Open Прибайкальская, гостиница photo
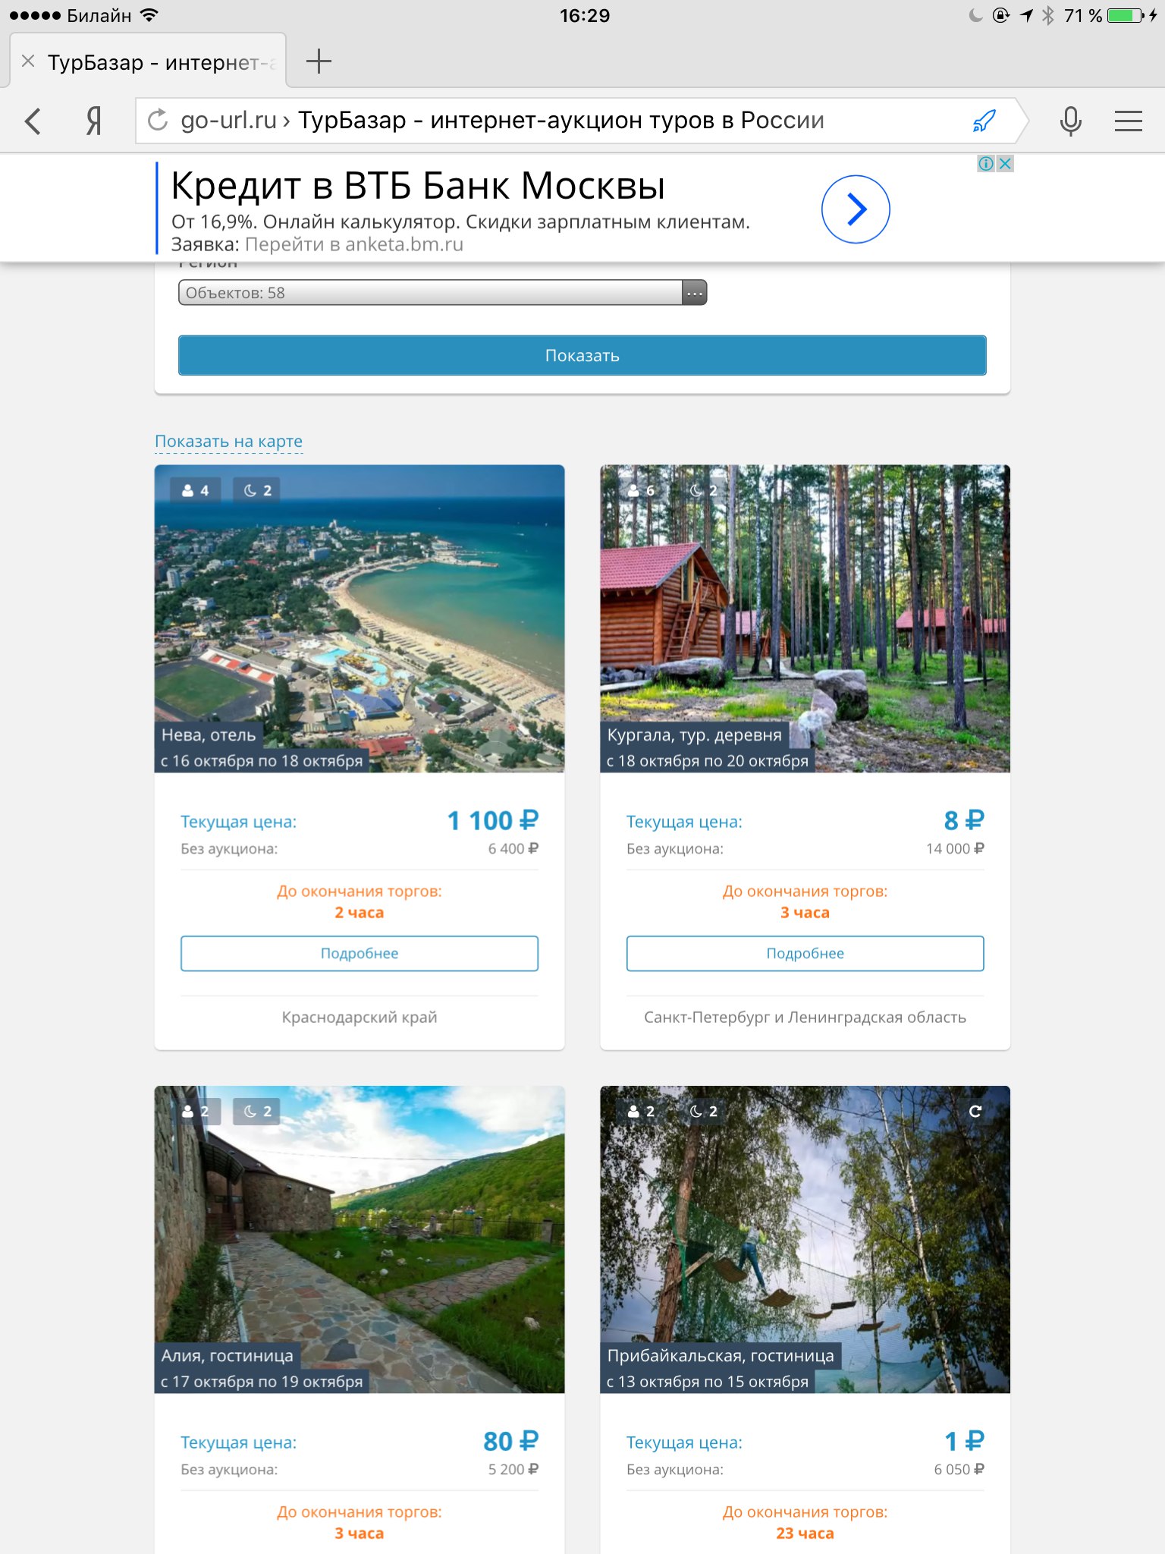The height and width of the screenshot is (1554, 1165). coord(805,1239)
